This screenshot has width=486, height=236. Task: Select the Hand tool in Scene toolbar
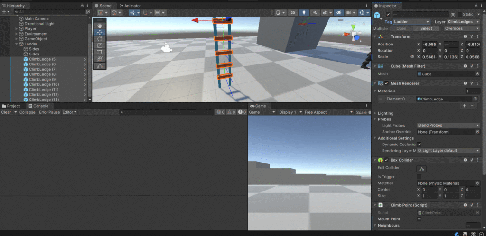pyautogui.click(x=100, y=26)
